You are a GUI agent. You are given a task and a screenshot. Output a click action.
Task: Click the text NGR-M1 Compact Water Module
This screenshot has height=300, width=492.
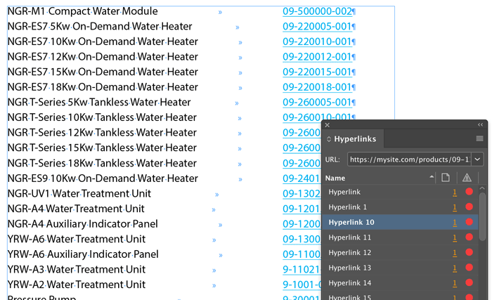82,11
